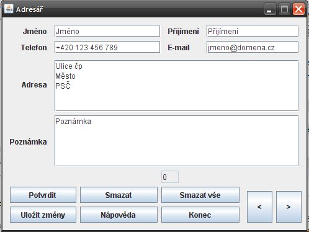Click the 'PSČ' line in address
This screenshot has width=309, height=232.
pyautogui.click(x=63, y=86)
